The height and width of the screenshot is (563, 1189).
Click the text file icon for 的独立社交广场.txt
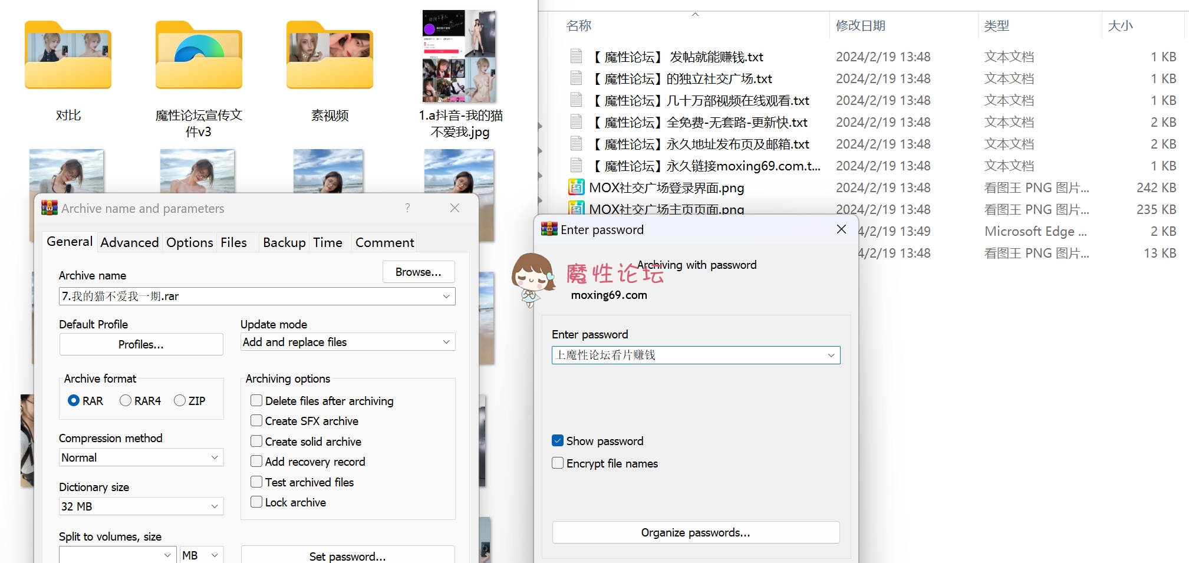pos(576,78)
